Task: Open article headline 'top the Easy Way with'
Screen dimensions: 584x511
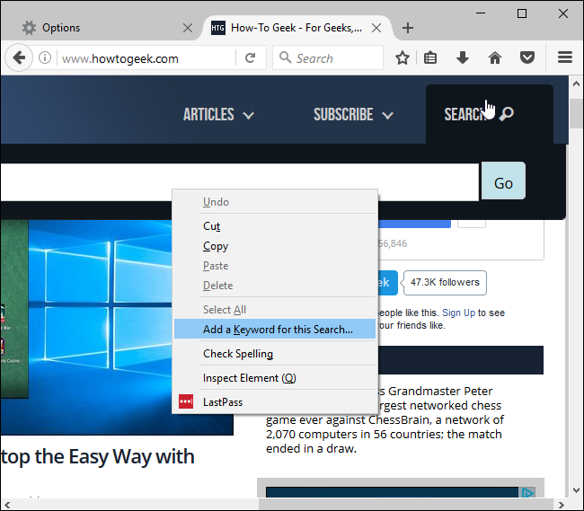Action: (x=98, y=456)
